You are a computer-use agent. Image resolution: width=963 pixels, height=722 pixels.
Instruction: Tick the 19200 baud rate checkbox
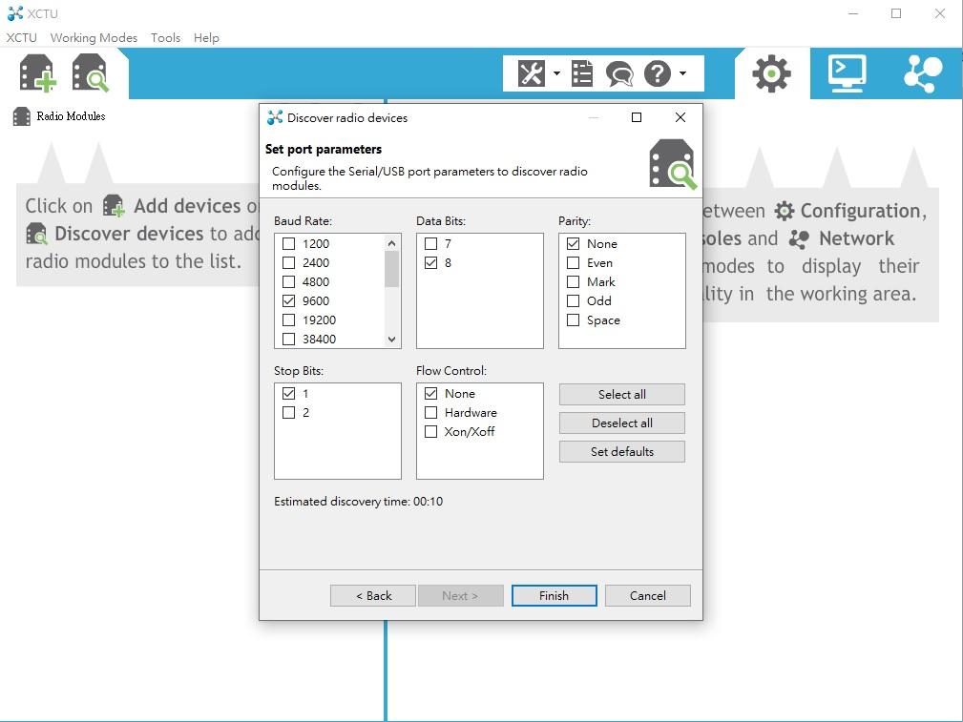pos(288,320)
